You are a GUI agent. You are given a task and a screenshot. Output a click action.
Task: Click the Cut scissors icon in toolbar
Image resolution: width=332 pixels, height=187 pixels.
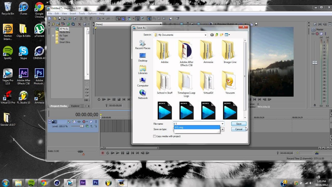(81, 18)
